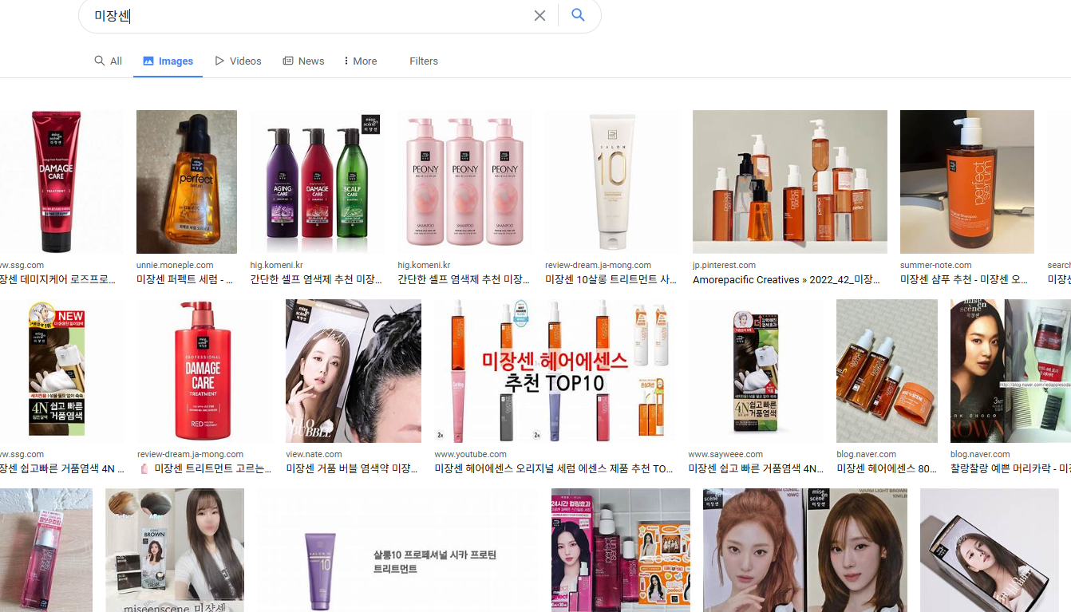This screenshot has height=612, width=1071.
Task: Switch to the All results tab
Action: [108, 61]
